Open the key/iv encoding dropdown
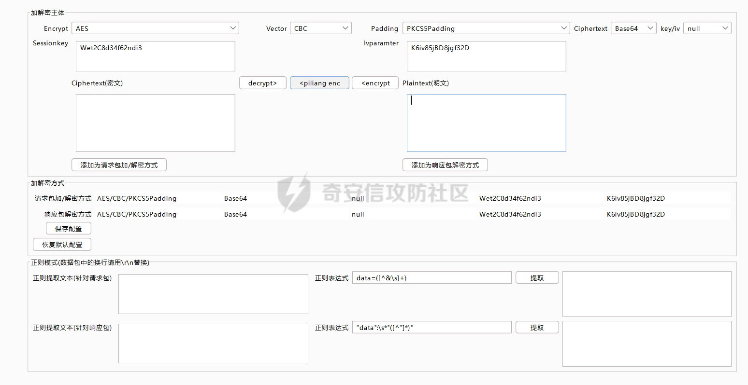 pyautogui.click(x=706, y=28)
